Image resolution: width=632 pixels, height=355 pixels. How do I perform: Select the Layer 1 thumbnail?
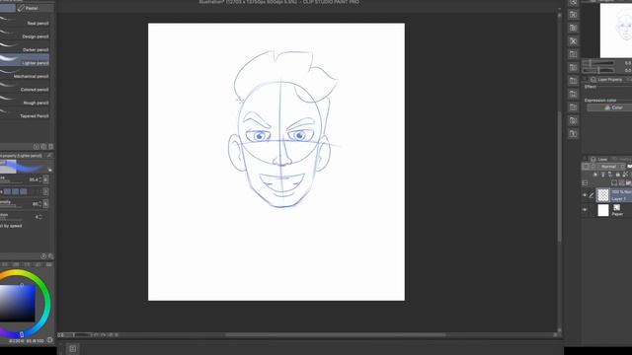point(603,195)
